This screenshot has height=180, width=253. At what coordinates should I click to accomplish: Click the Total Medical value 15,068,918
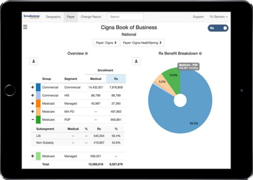tap(96, 164)
